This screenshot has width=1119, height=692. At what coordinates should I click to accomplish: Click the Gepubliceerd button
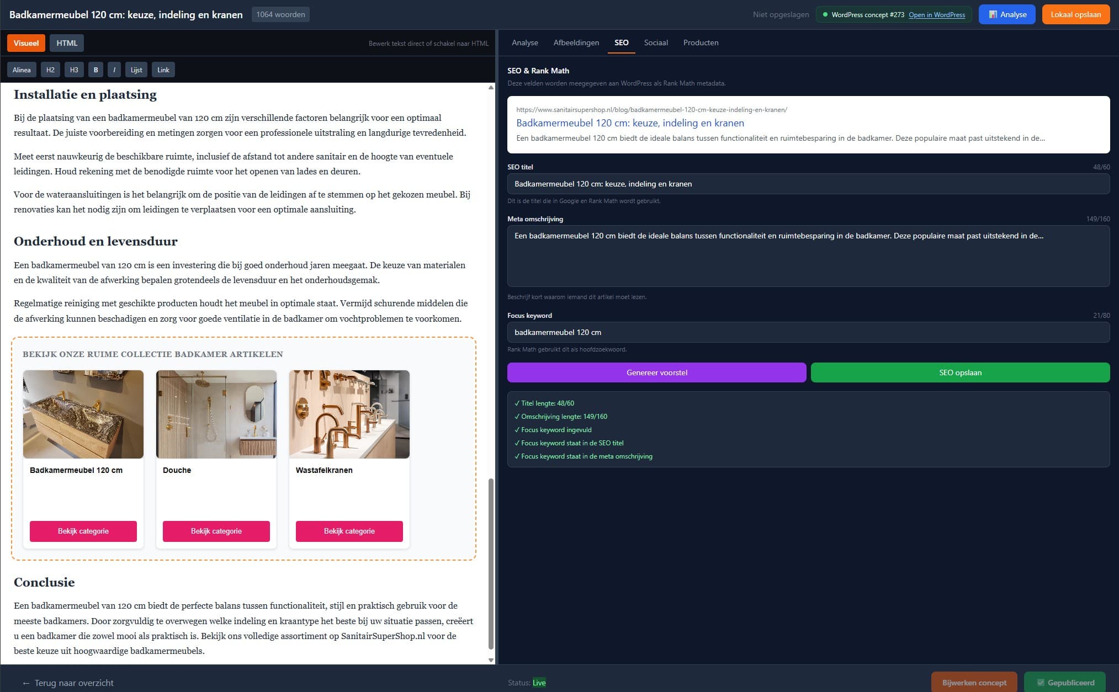click(x=1065, y=683)
